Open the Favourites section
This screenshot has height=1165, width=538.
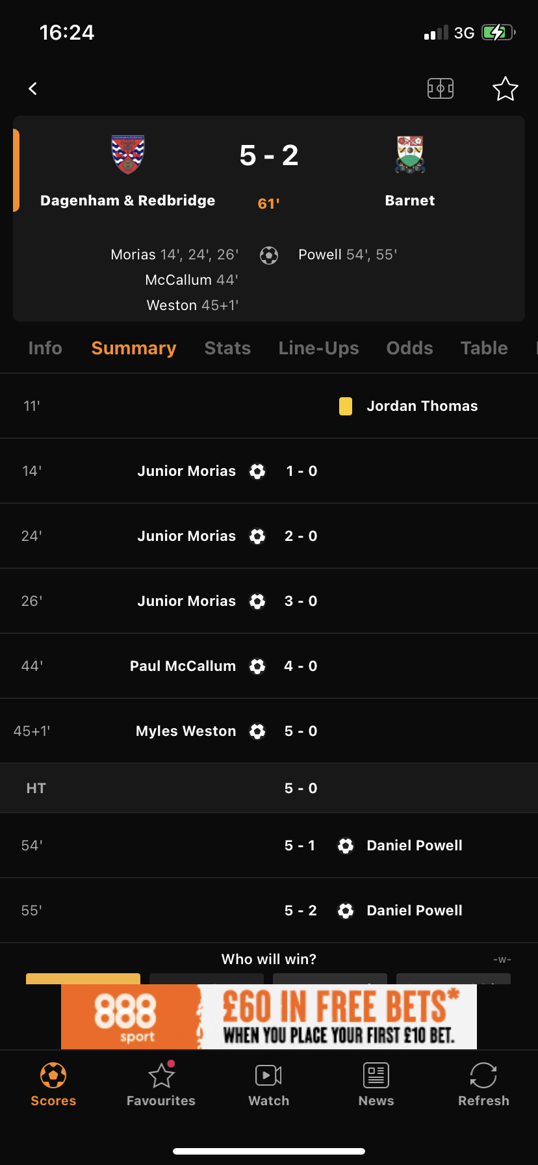coord(161,1084)
